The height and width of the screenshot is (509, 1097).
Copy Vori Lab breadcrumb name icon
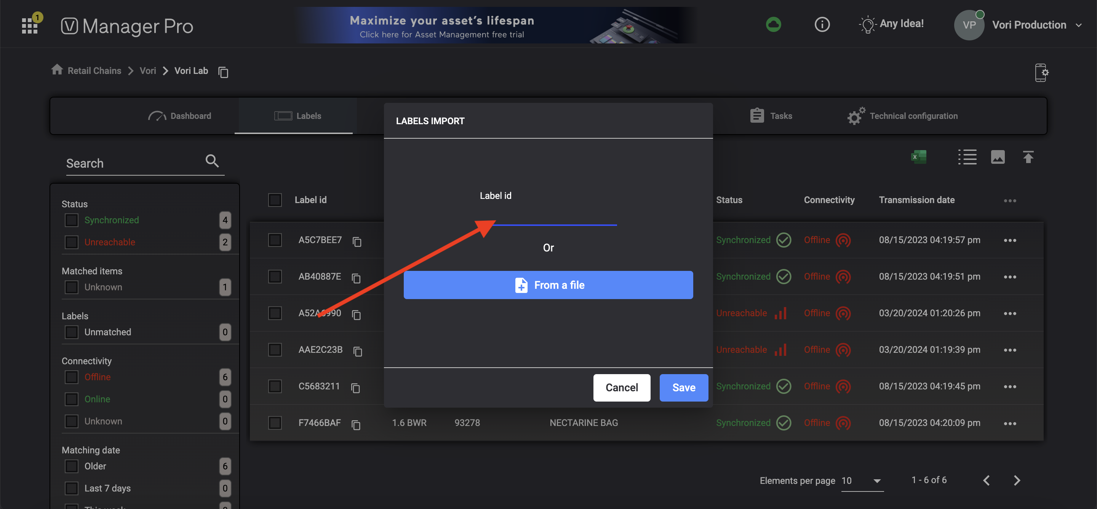pos(223,72)
